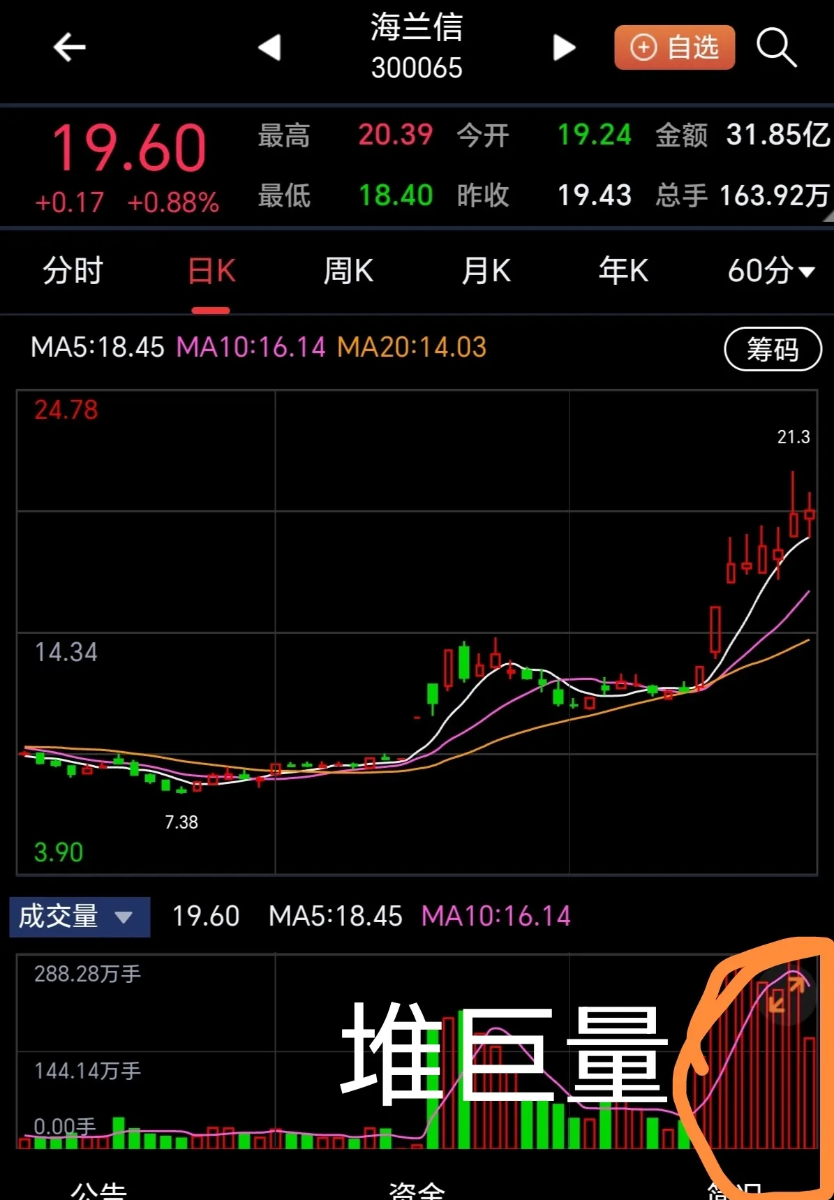Tap the MA5:18.45 label in volume panel
This screenshot has height=1200, width=834.
(x=336, y=916)
